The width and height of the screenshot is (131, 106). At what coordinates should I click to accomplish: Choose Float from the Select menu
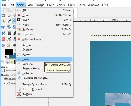[x=44, y=25]
